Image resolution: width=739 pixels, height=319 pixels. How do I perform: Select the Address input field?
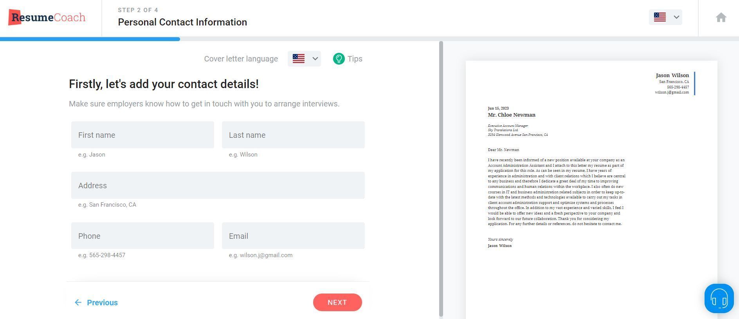(218, 185)
